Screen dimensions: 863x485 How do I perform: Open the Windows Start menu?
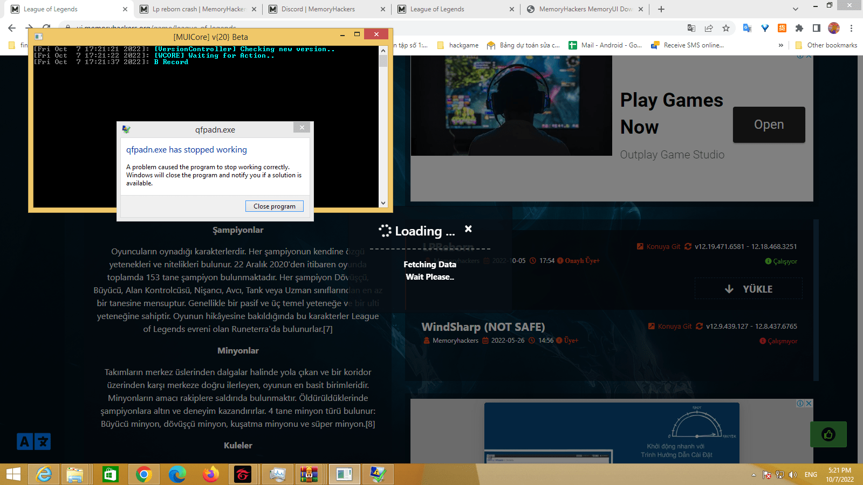point(13,474)
